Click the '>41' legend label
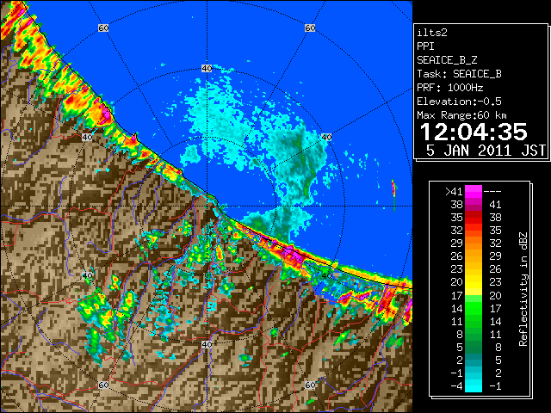Screen dimensions: 551x413 454,191
